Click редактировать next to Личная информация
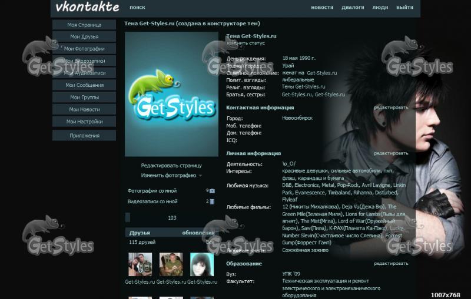The height and width of the screenshot is (299, 471). tap(391, 153)
